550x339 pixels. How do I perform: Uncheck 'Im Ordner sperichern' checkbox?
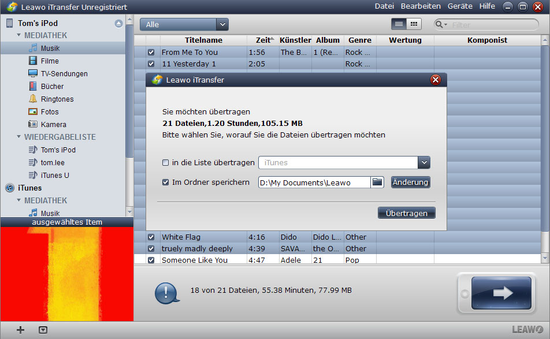[x=166, y=182]
